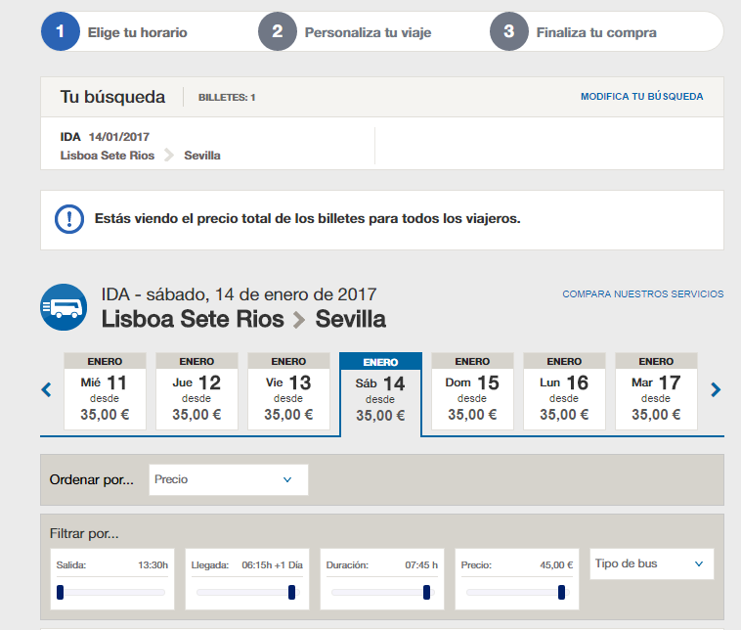Expand the Tipo de bus dropdown

pos(651,564)
